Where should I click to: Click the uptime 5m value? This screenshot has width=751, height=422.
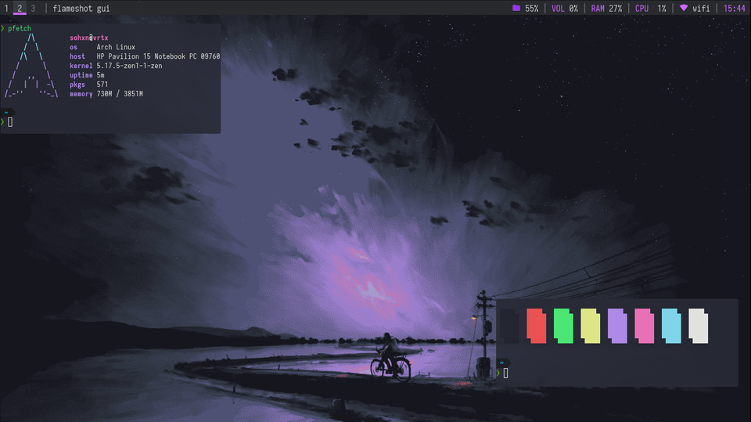101,75
